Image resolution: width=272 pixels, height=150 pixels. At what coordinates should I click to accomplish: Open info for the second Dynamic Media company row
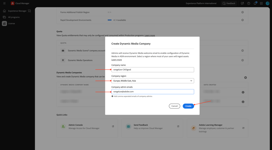click(243, 102)
